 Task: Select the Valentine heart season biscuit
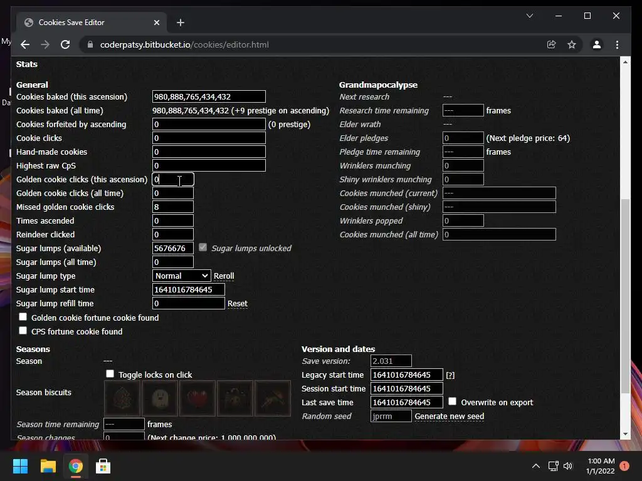[197, 398]
